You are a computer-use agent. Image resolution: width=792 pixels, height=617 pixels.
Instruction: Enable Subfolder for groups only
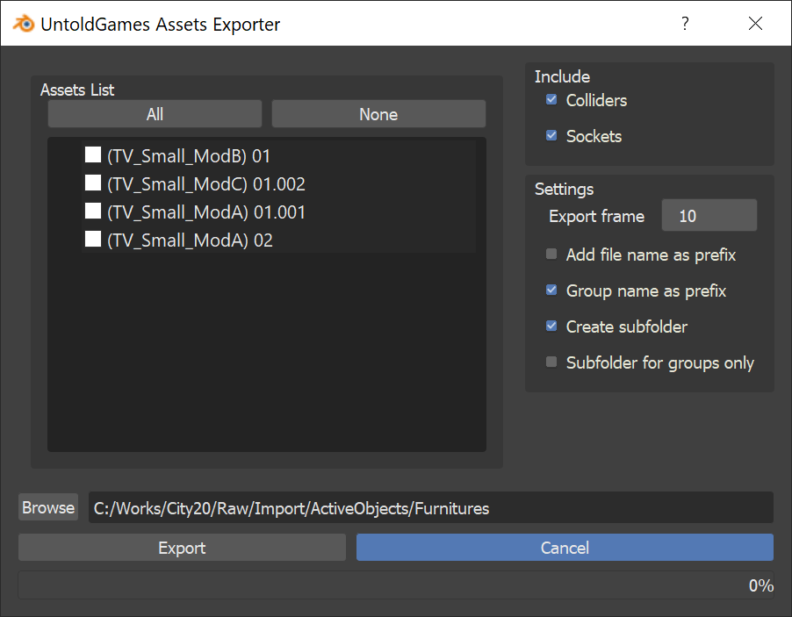(551, 362)
